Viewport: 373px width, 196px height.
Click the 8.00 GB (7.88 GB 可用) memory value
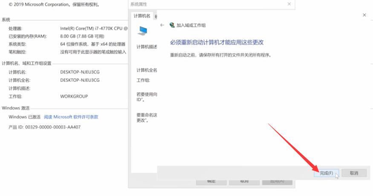[x=82, y=36]
